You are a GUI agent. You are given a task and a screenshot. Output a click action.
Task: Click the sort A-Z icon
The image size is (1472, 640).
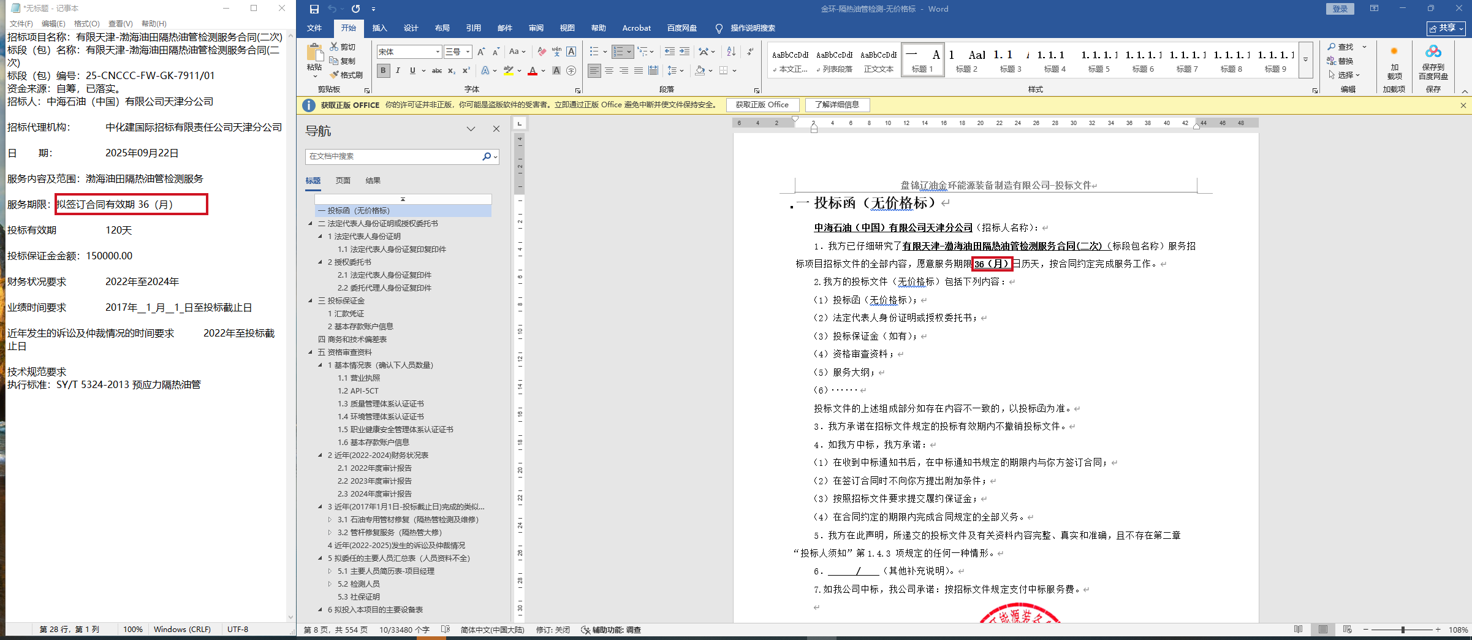[x=731, y=51]
